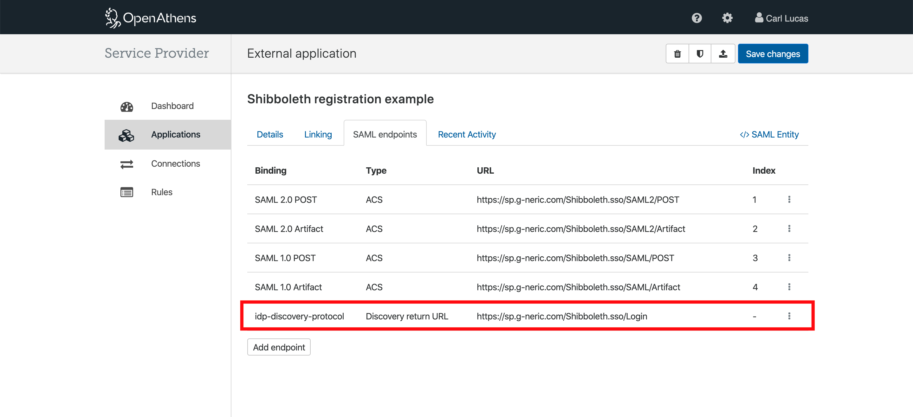Click the Add endpoint button

pos(279,347)
